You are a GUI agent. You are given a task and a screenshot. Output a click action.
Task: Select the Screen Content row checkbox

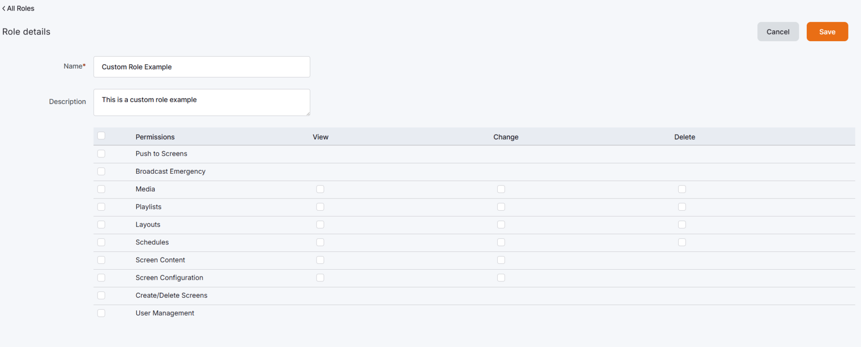point(101,260)
